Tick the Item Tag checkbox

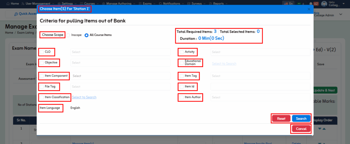point(181,76)
